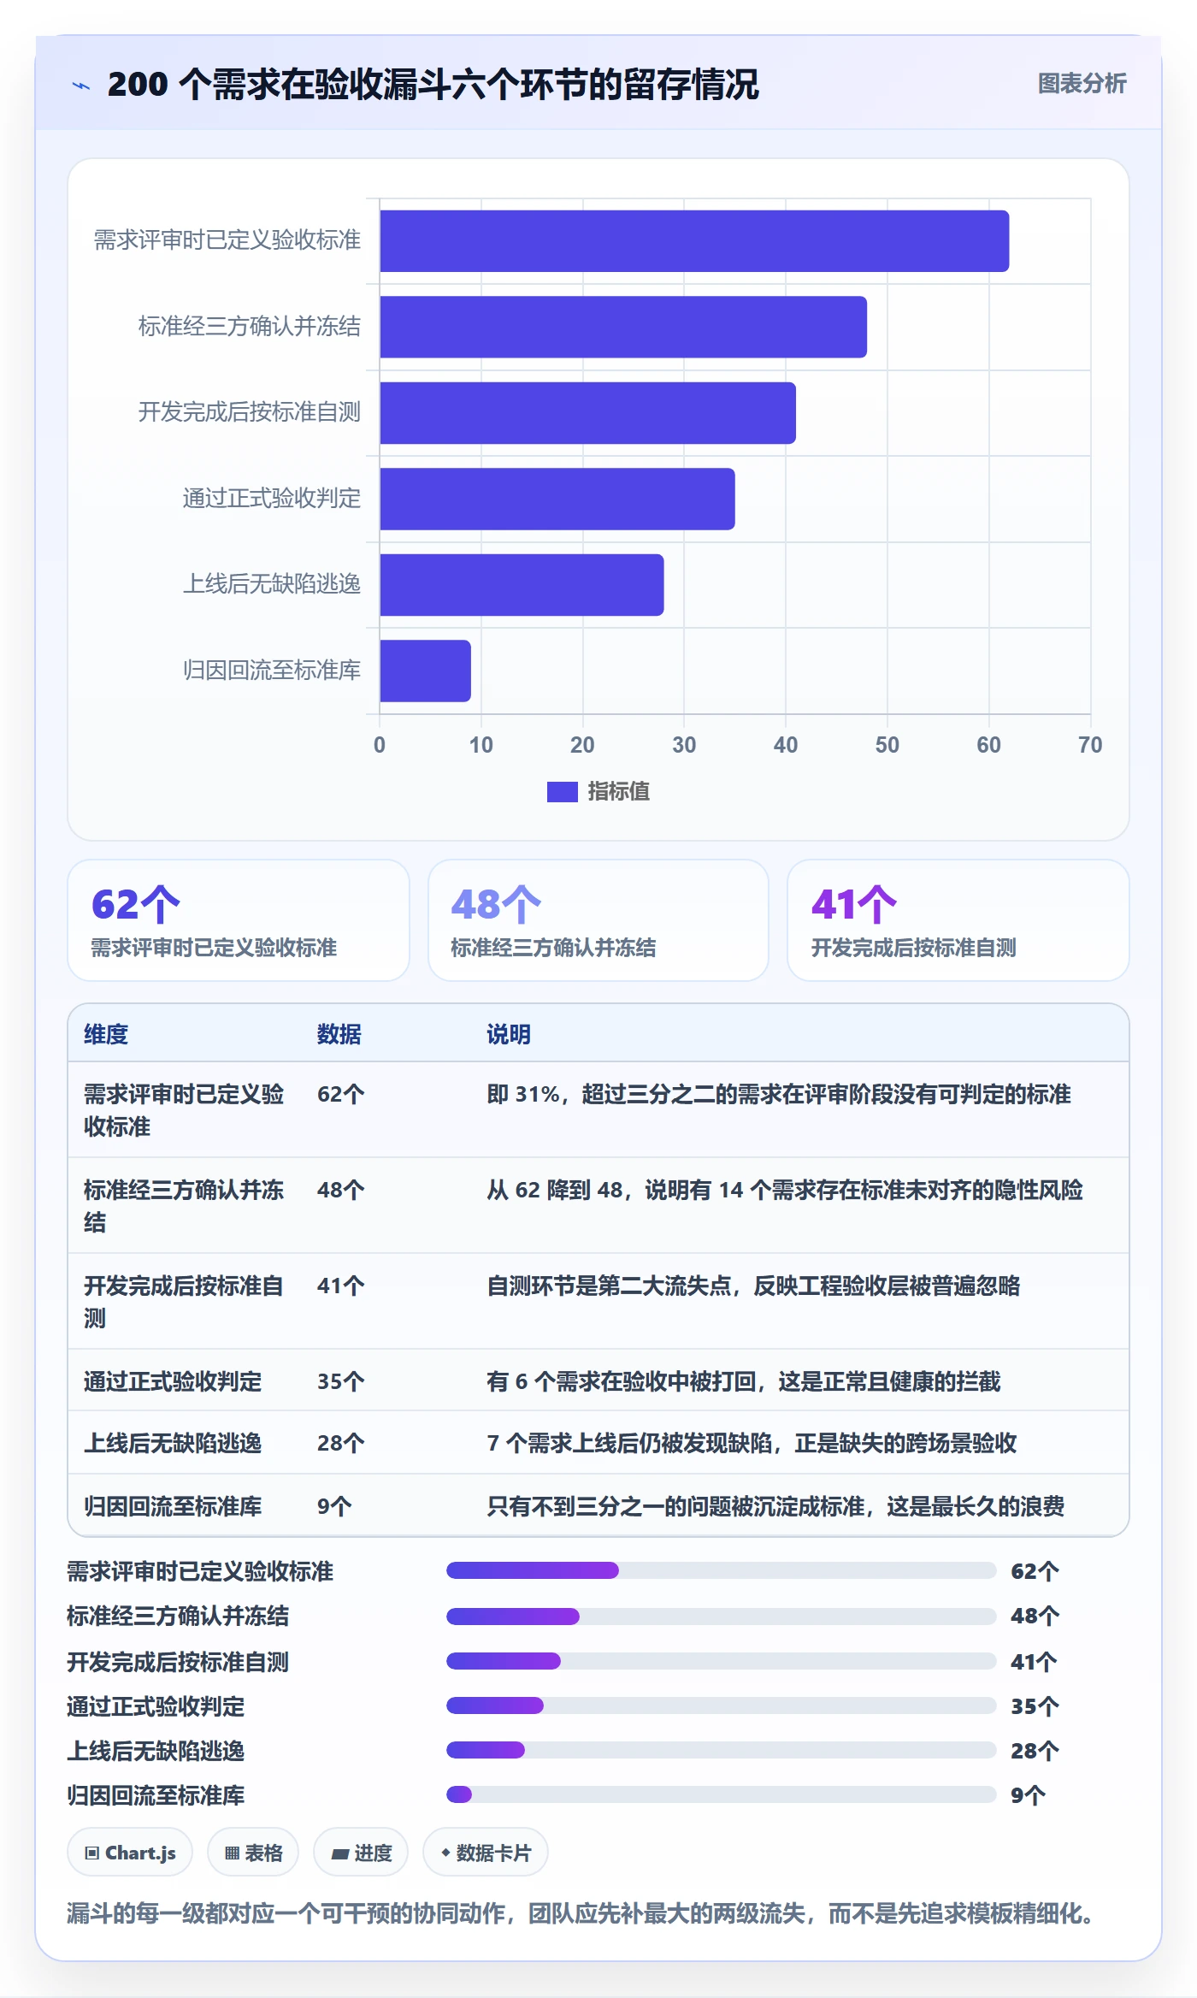The image size is (1197, 1998).
Task: Select the 数据卡片 tag chip
Action: [x=486, y=1853]
